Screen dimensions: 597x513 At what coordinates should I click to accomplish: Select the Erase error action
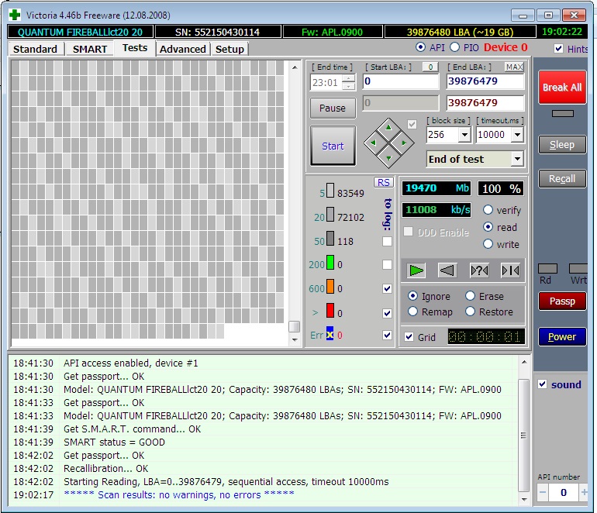pyautogui.click(x=470, y=296)
